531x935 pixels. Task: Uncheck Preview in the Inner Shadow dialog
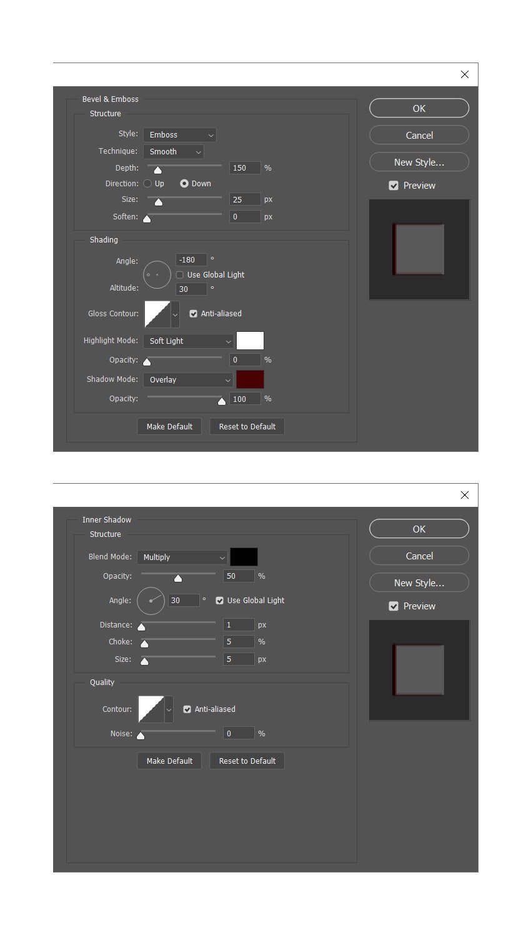[x=394, y=606]
